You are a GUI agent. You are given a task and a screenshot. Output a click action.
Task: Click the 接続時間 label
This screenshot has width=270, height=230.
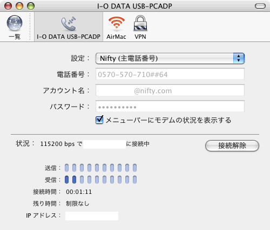pyautogui.click(x=47, y=192)
